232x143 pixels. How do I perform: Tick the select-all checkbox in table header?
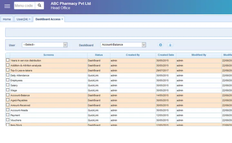point(8,55)
